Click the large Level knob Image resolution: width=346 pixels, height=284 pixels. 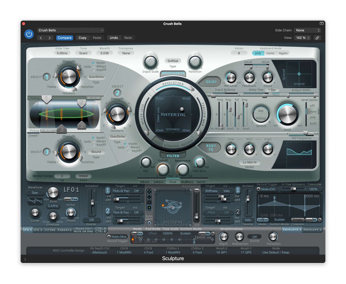click(287, 114)
